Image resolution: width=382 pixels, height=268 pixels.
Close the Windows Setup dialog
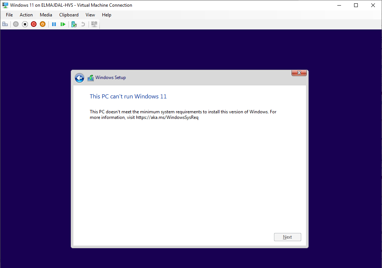[x=299, y=73]
